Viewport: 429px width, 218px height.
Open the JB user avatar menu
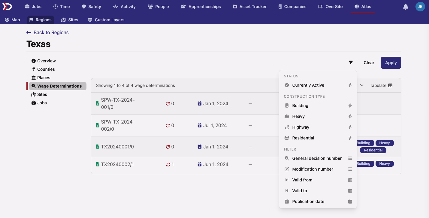420,7
